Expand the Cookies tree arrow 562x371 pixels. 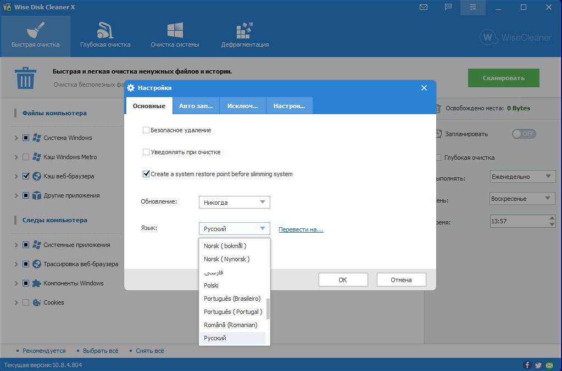point(16,302)
